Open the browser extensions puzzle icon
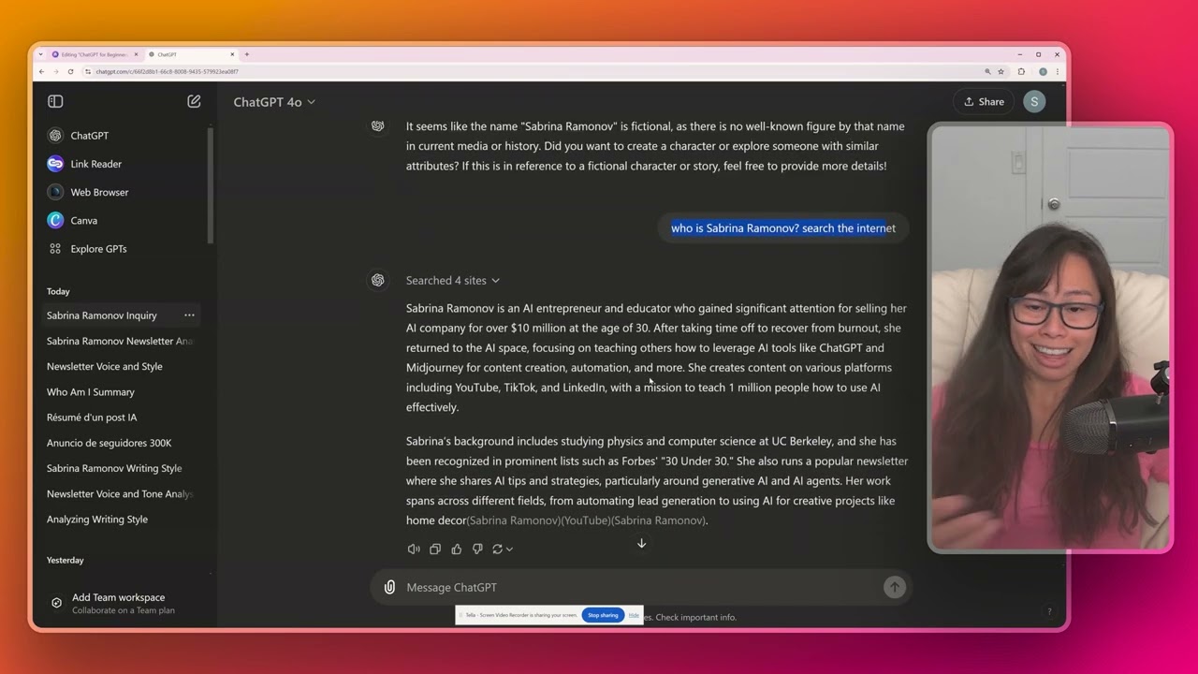Image resolution: width=1198 pixels, height=674 pixels. coord(1021,71)
